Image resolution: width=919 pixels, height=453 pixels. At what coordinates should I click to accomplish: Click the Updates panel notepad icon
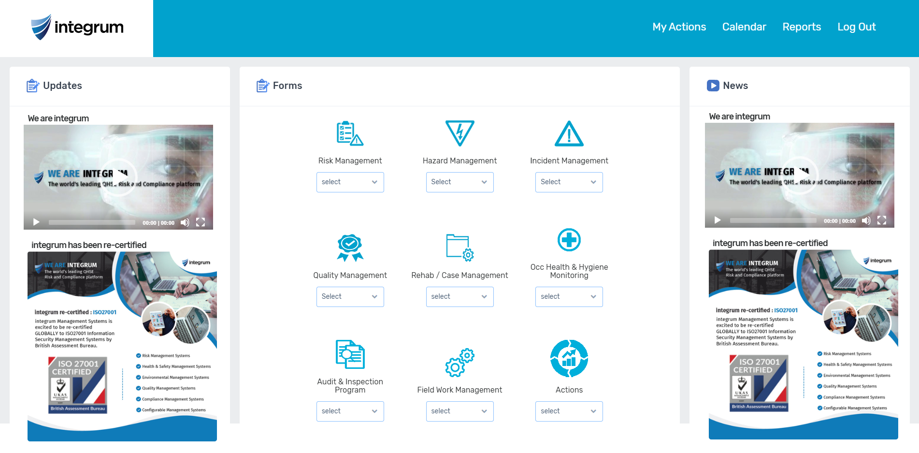32,86
